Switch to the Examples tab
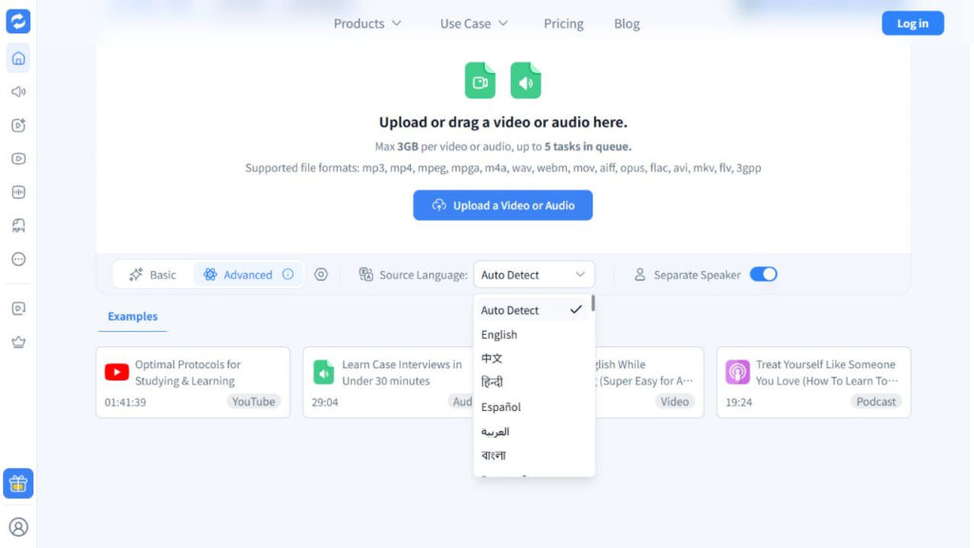Viewport: 974px width, 548px height. tap(132, 316)
